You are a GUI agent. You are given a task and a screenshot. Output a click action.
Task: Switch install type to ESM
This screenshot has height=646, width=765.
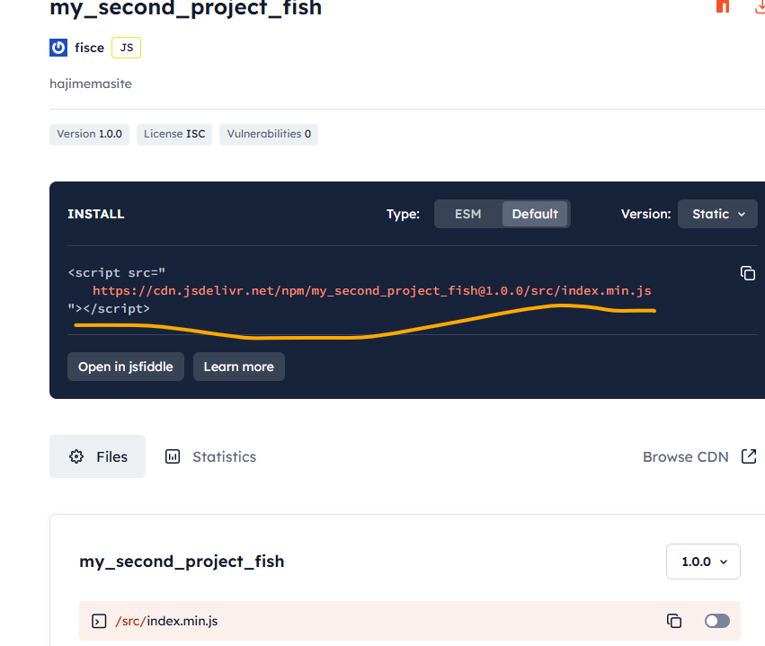[x=468, y=214]
